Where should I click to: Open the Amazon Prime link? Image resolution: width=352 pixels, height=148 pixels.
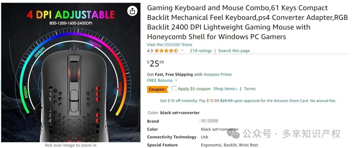pyautogui.click(x=217, y=74)
